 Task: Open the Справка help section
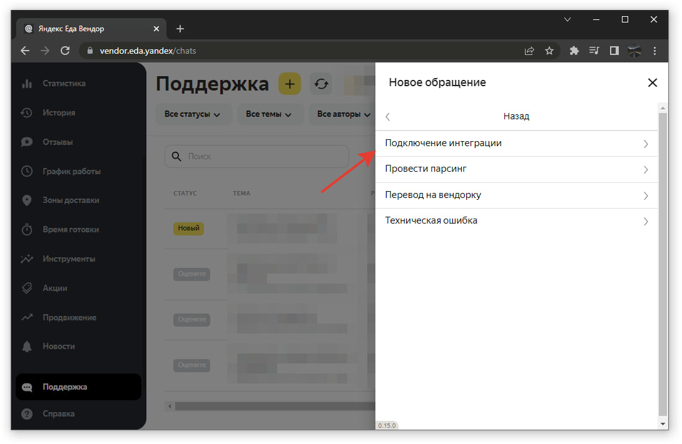pos(58,414)
